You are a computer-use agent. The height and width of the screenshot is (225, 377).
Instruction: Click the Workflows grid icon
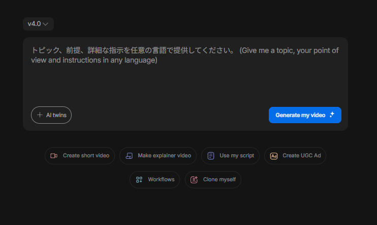pos(139,180)
